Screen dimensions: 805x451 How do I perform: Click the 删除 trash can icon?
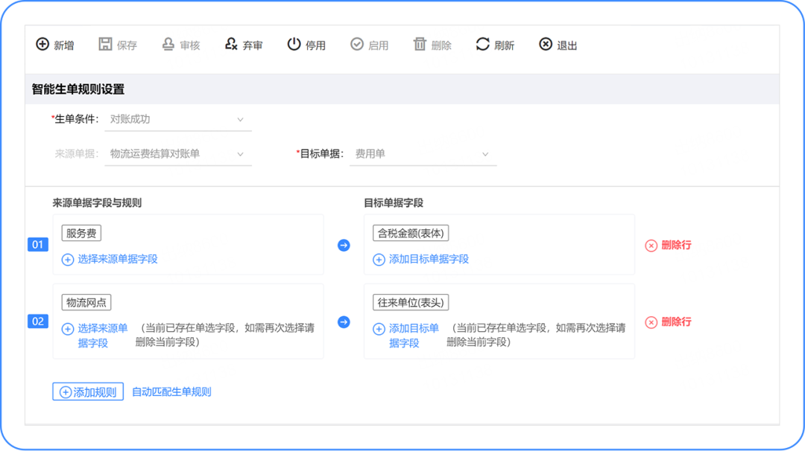420,44
